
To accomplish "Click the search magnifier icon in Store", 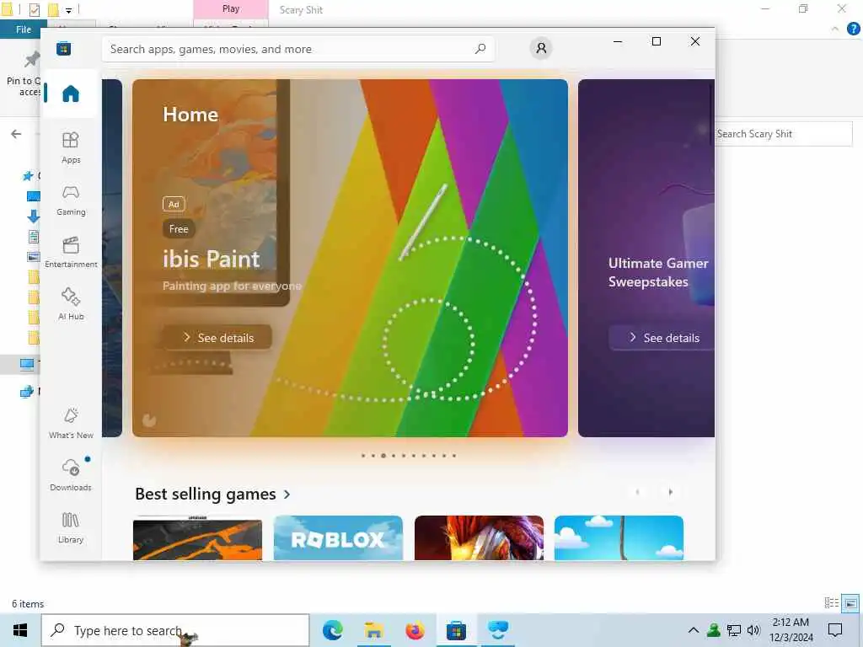I will click(x=480, y=48).
